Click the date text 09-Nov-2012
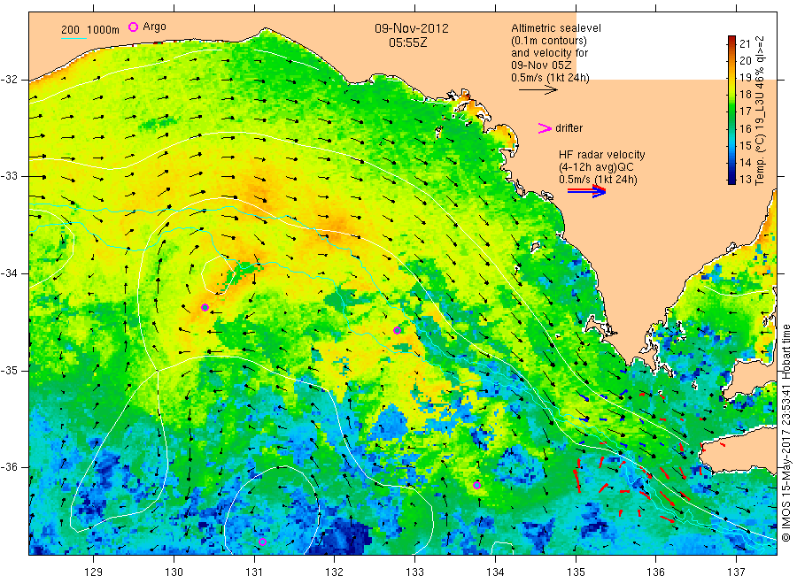Image resolution: width=797 pixels, height=584 pixels. 412,28
